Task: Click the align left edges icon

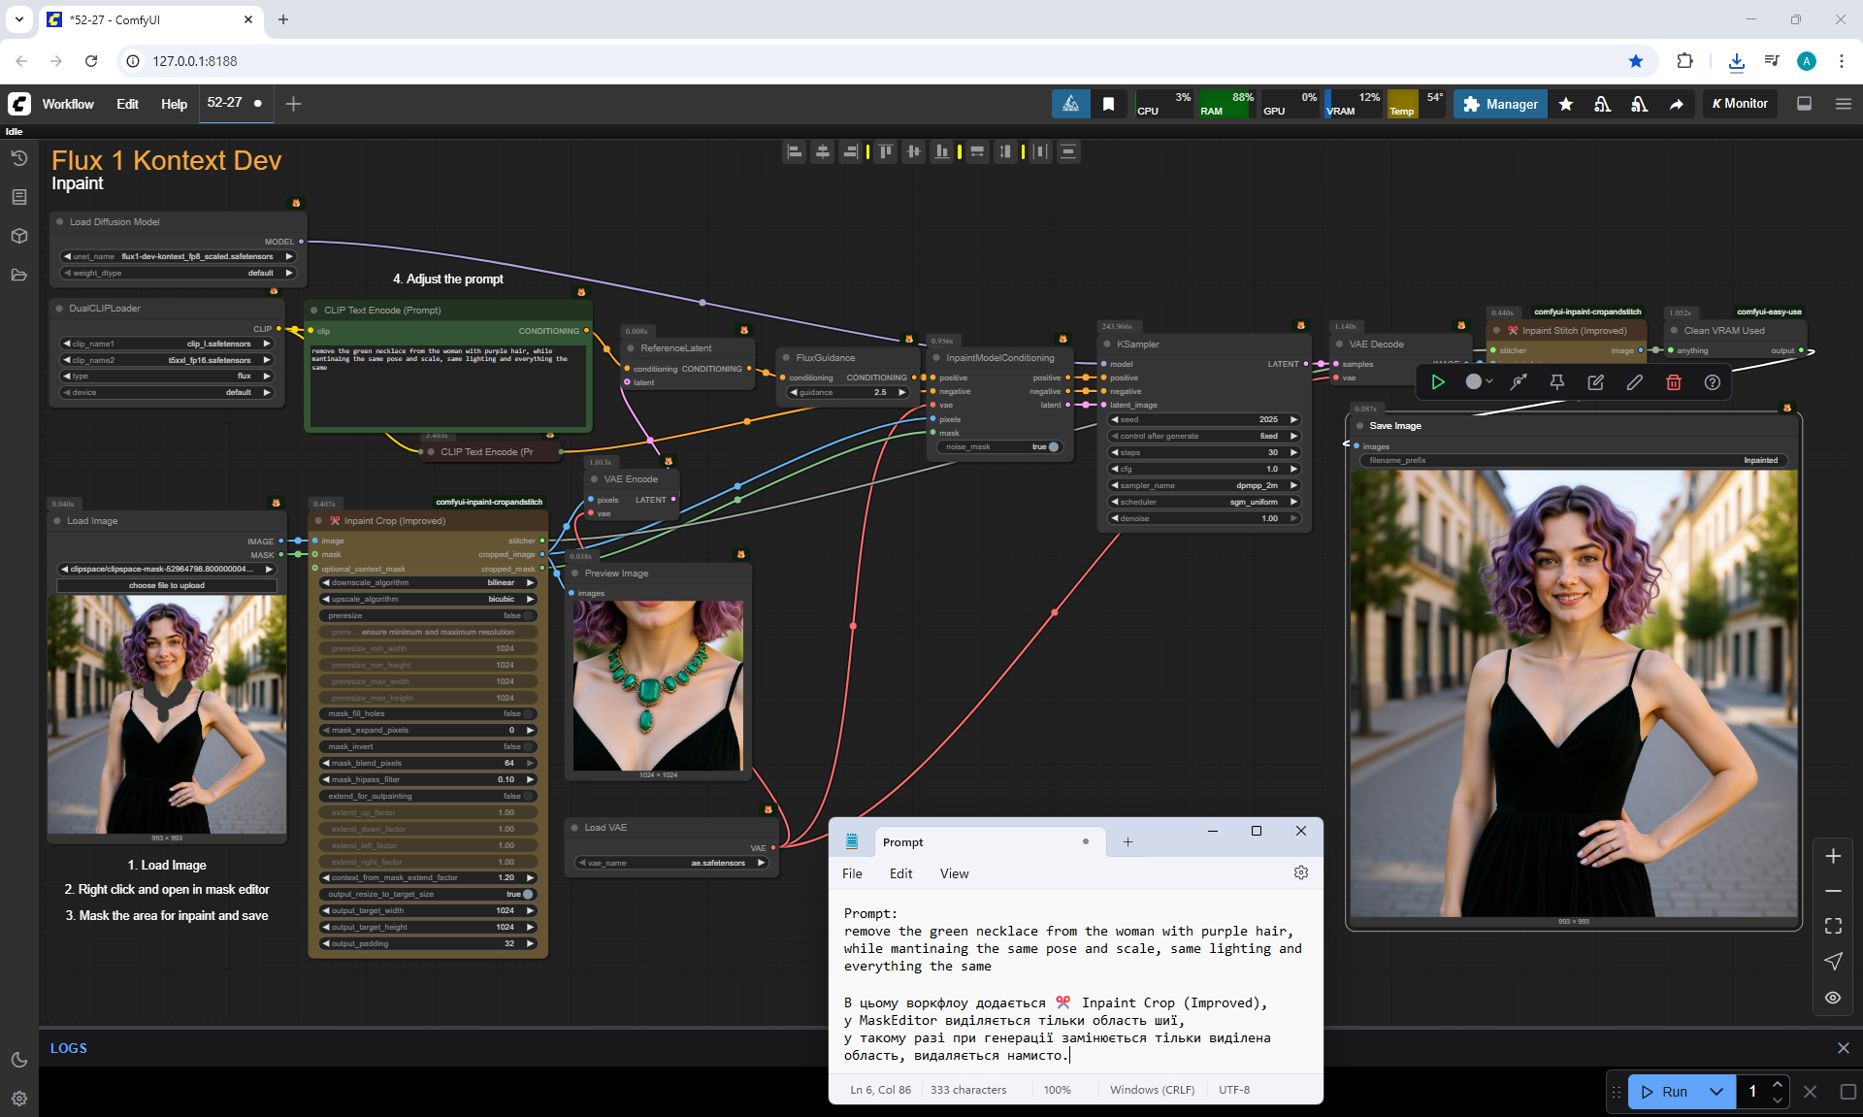Action: click(795, 151)
